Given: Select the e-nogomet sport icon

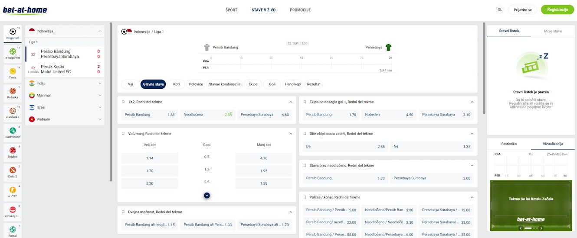Looking at the screenshot, I should click(x=13, y=54).
